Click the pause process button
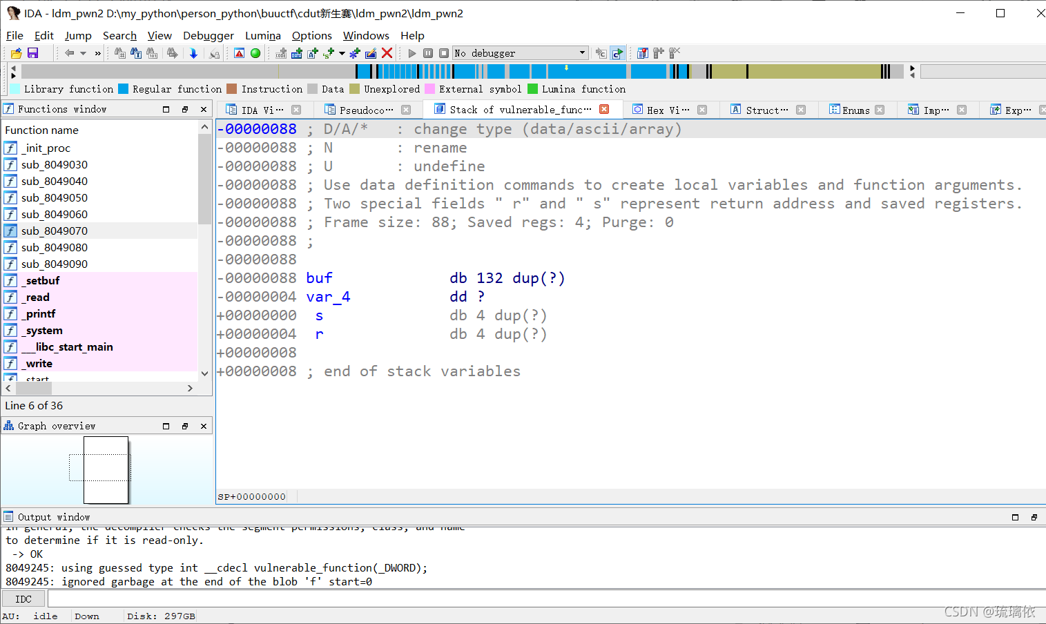 click(428, 53)
